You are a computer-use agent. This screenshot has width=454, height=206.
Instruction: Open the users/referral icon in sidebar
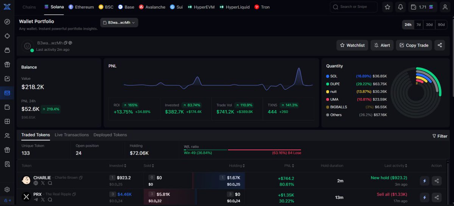click(x=7, y=136)
